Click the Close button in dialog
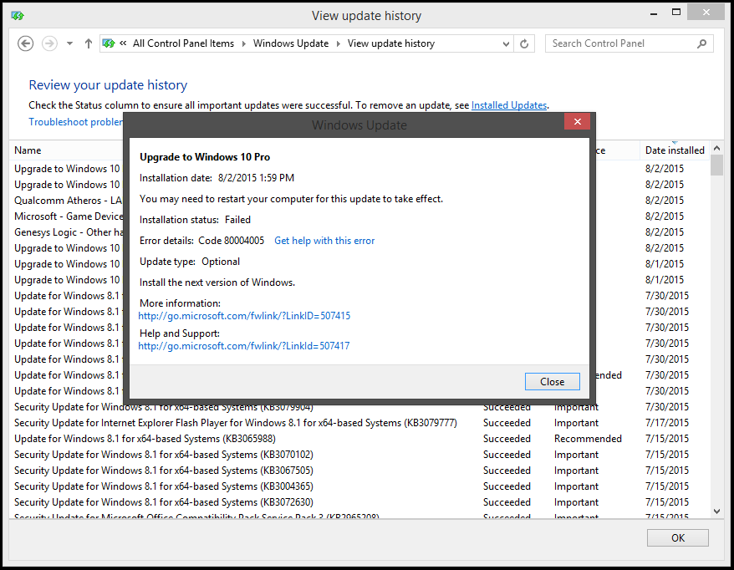Image resolution: width=734 pixels, height=570 pixels. (x=553, y=381)
